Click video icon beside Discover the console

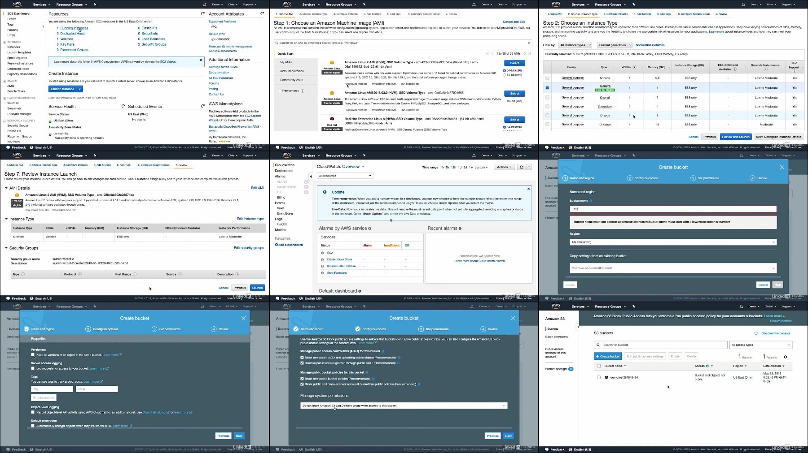coord(757,333)
